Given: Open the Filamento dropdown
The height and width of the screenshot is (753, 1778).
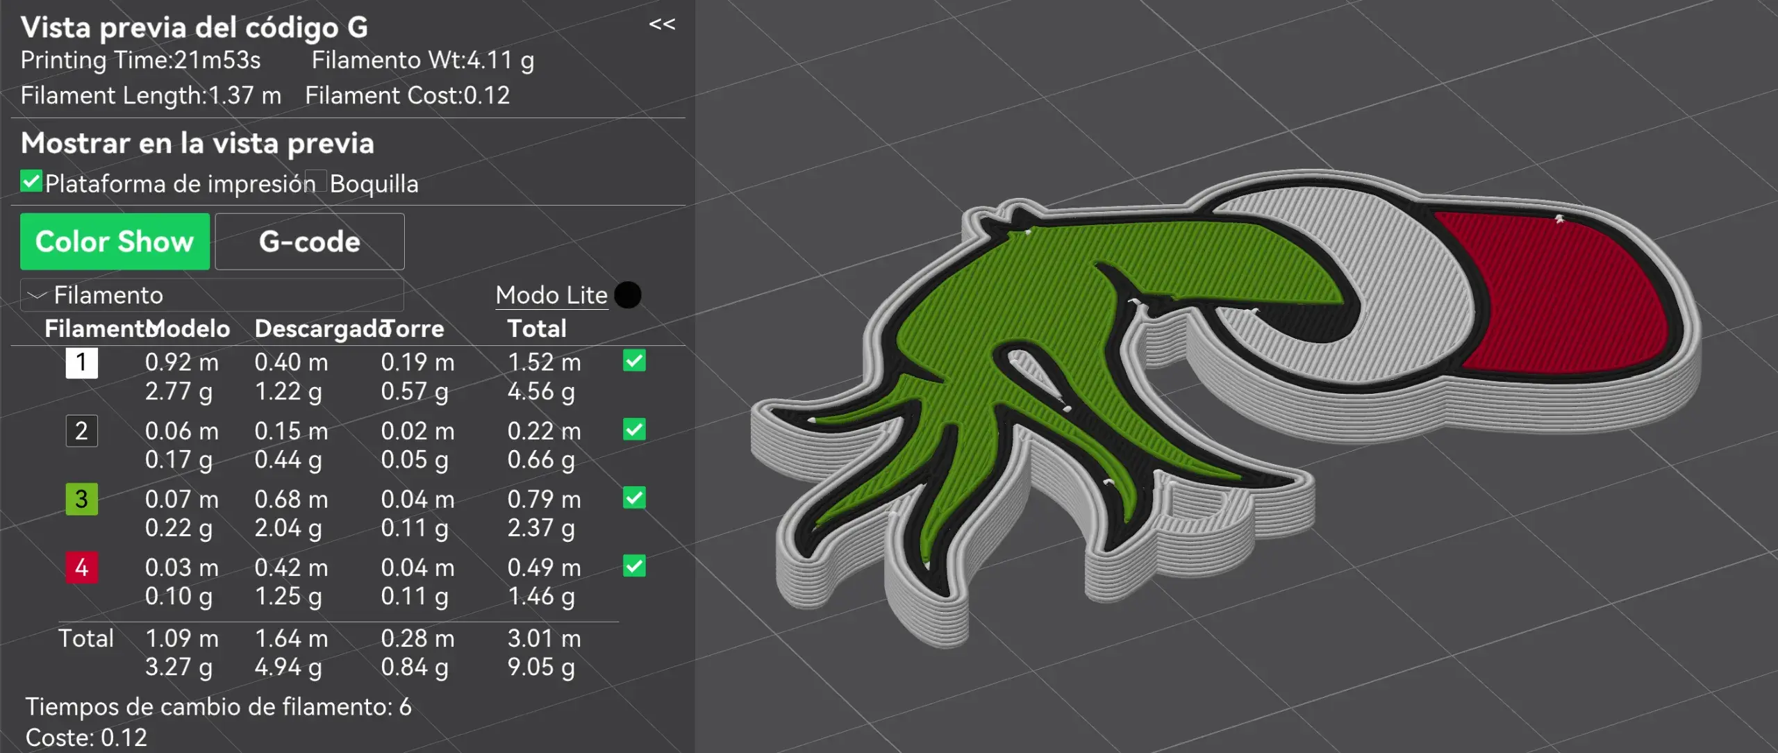Looking at the screenshot, I should coord(212,295).
